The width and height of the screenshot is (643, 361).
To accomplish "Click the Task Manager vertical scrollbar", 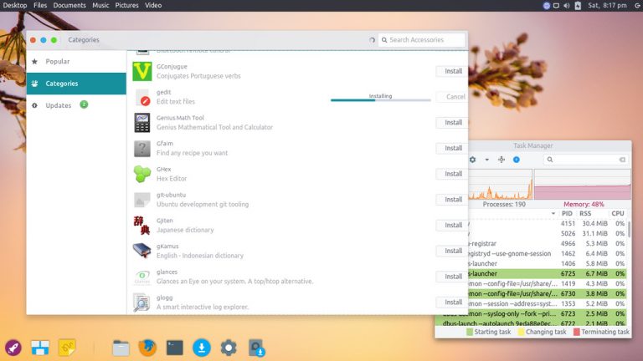I will point(629,229).
